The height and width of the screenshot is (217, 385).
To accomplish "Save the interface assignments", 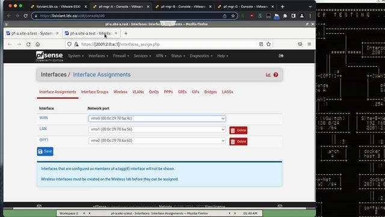I will tap(45, 151).
